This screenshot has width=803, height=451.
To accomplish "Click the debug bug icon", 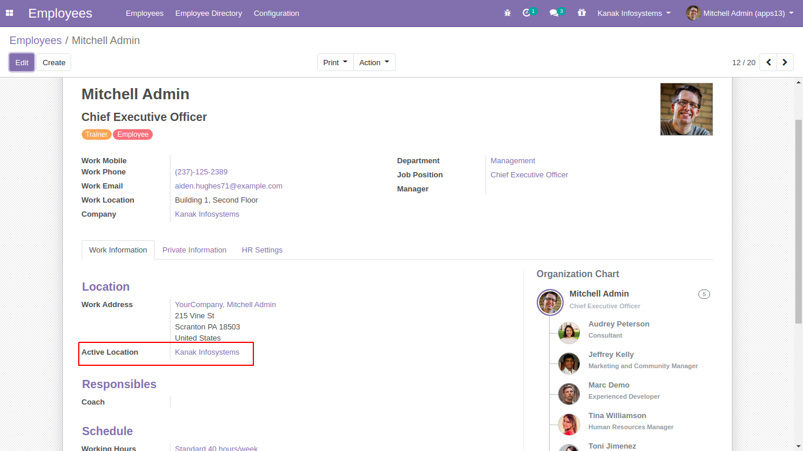I will pyautogui.click(x=507, y=13).
